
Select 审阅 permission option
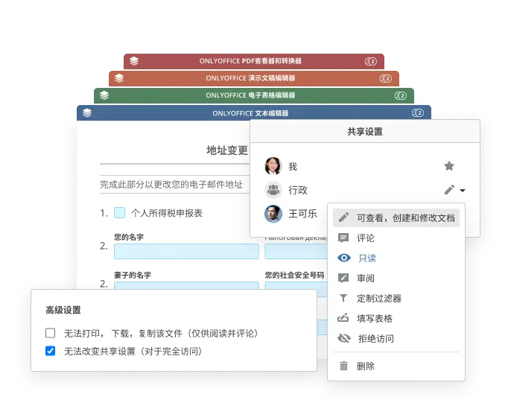[396, 278]
